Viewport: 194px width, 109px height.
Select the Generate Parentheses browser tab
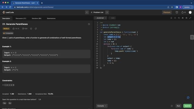click(x=25, y=3)
